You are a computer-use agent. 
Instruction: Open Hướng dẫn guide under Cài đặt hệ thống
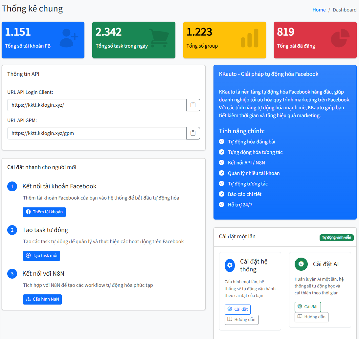tap(241, 320)
